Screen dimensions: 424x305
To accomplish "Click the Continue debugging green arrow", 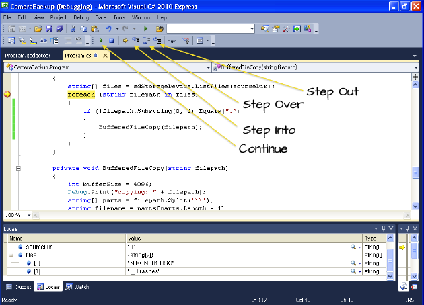I will coord(101,41).
